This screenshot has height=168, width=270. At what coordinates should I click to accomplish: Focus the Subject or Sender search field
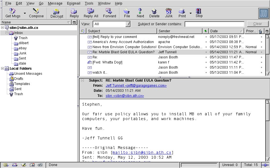214,24
